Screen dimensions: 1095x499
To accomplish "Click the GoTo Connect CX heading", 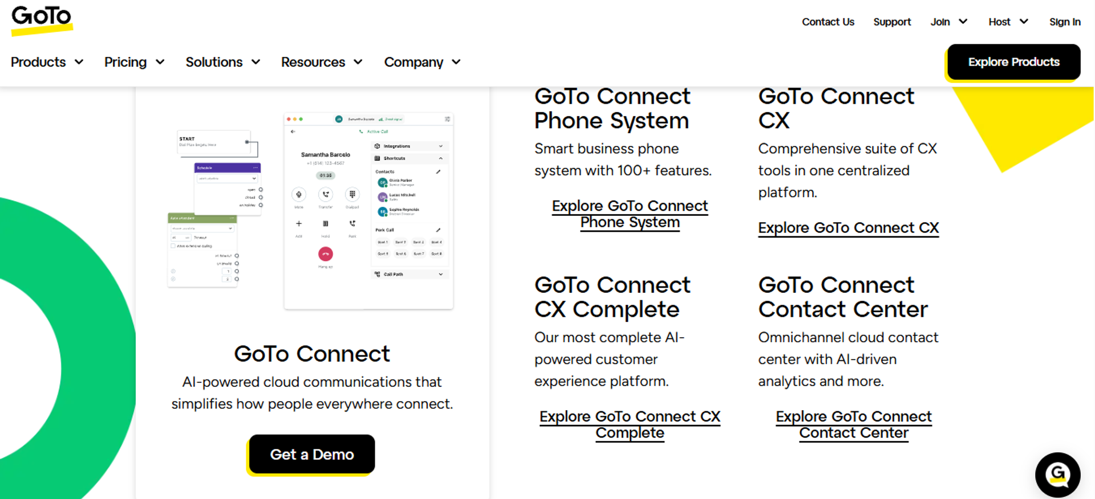I will click(836, 108).
